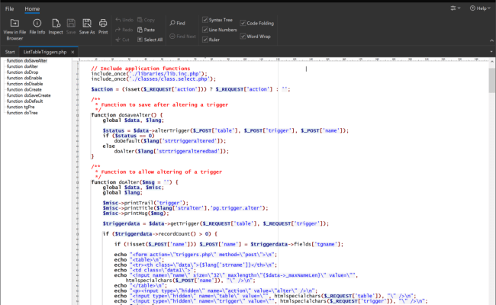
Task: Open View in File Browser
Action: point(14,30)
